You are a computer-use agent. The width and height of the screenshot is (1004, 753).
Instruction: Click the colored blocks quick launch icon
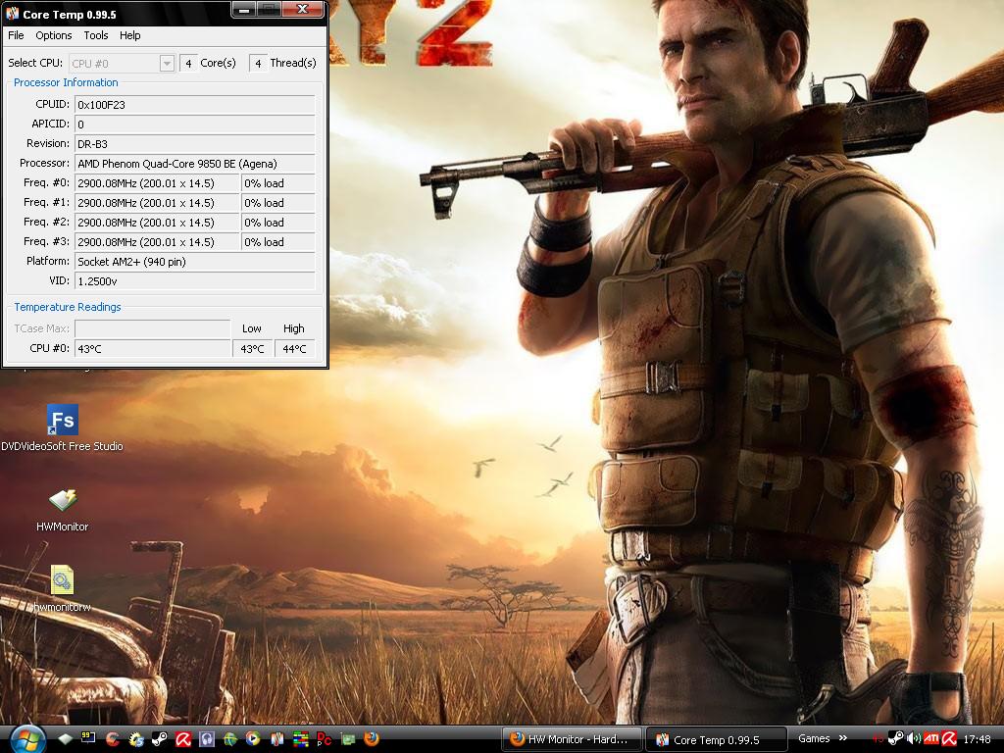(x=301, y=739)
